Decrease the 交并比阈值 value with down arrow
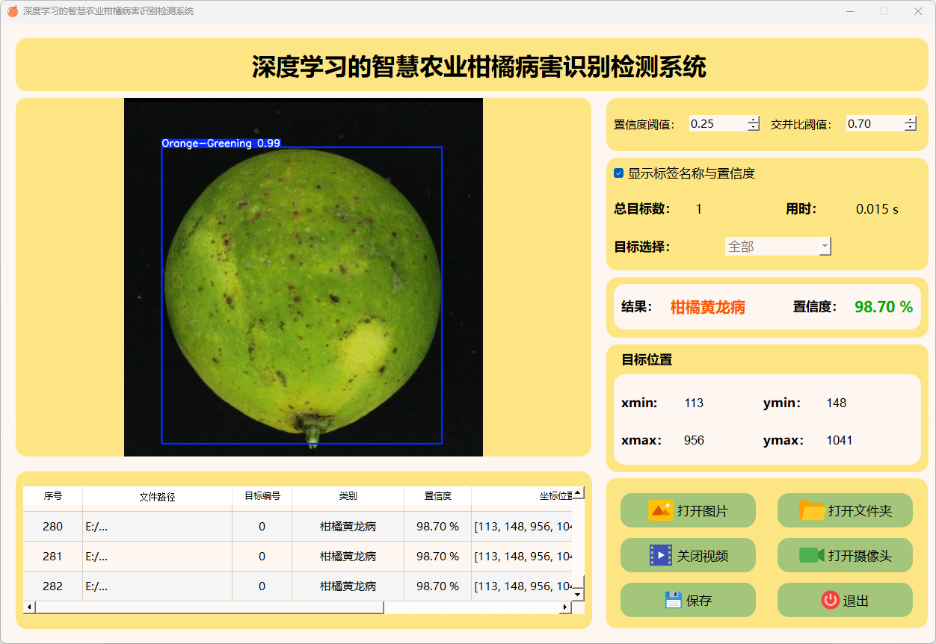The height and width of the screenshot is (644, 936). (910, 128)
